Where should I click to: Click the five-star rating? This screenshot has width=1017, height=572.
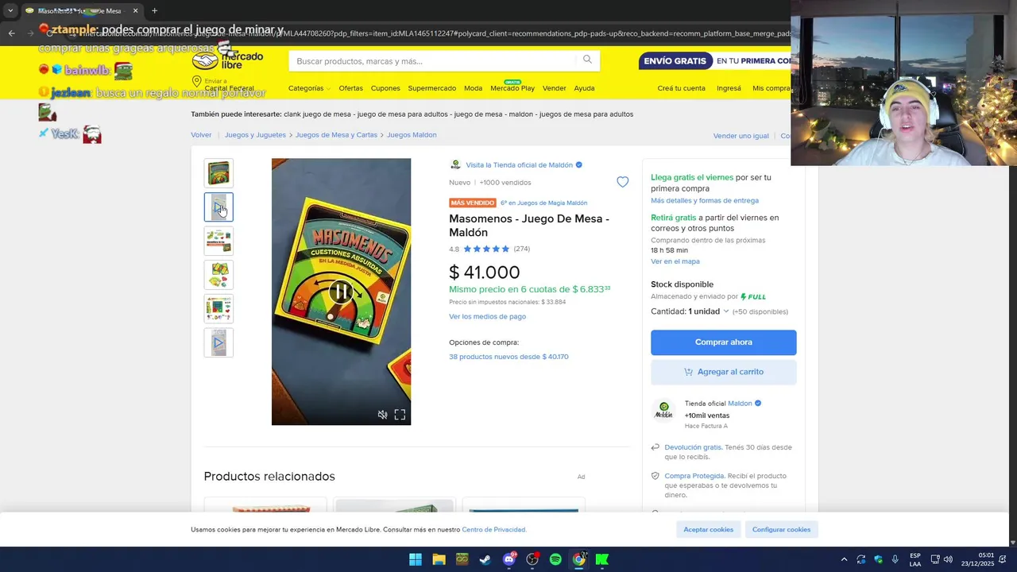pyautogui.click(x=486, y=249)
